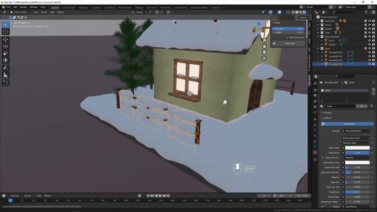The width and height of the screenshot is (377, 212).
Task: Click the Blender logo menu icon
Action: click(x=4, y=7)
